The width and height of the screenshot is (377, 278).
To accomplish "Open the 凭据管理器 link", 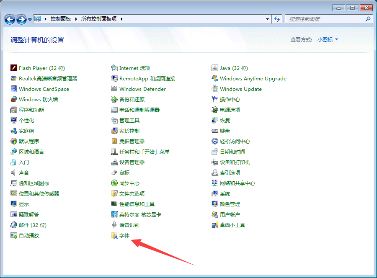I will pyautogui.click(x=132, y=141).
